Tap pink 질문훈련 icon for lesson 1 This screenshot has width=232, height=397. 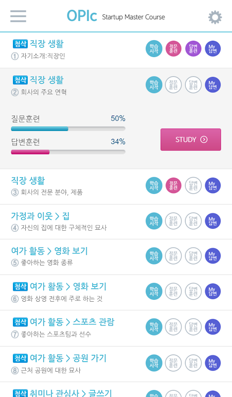(174, 49)
